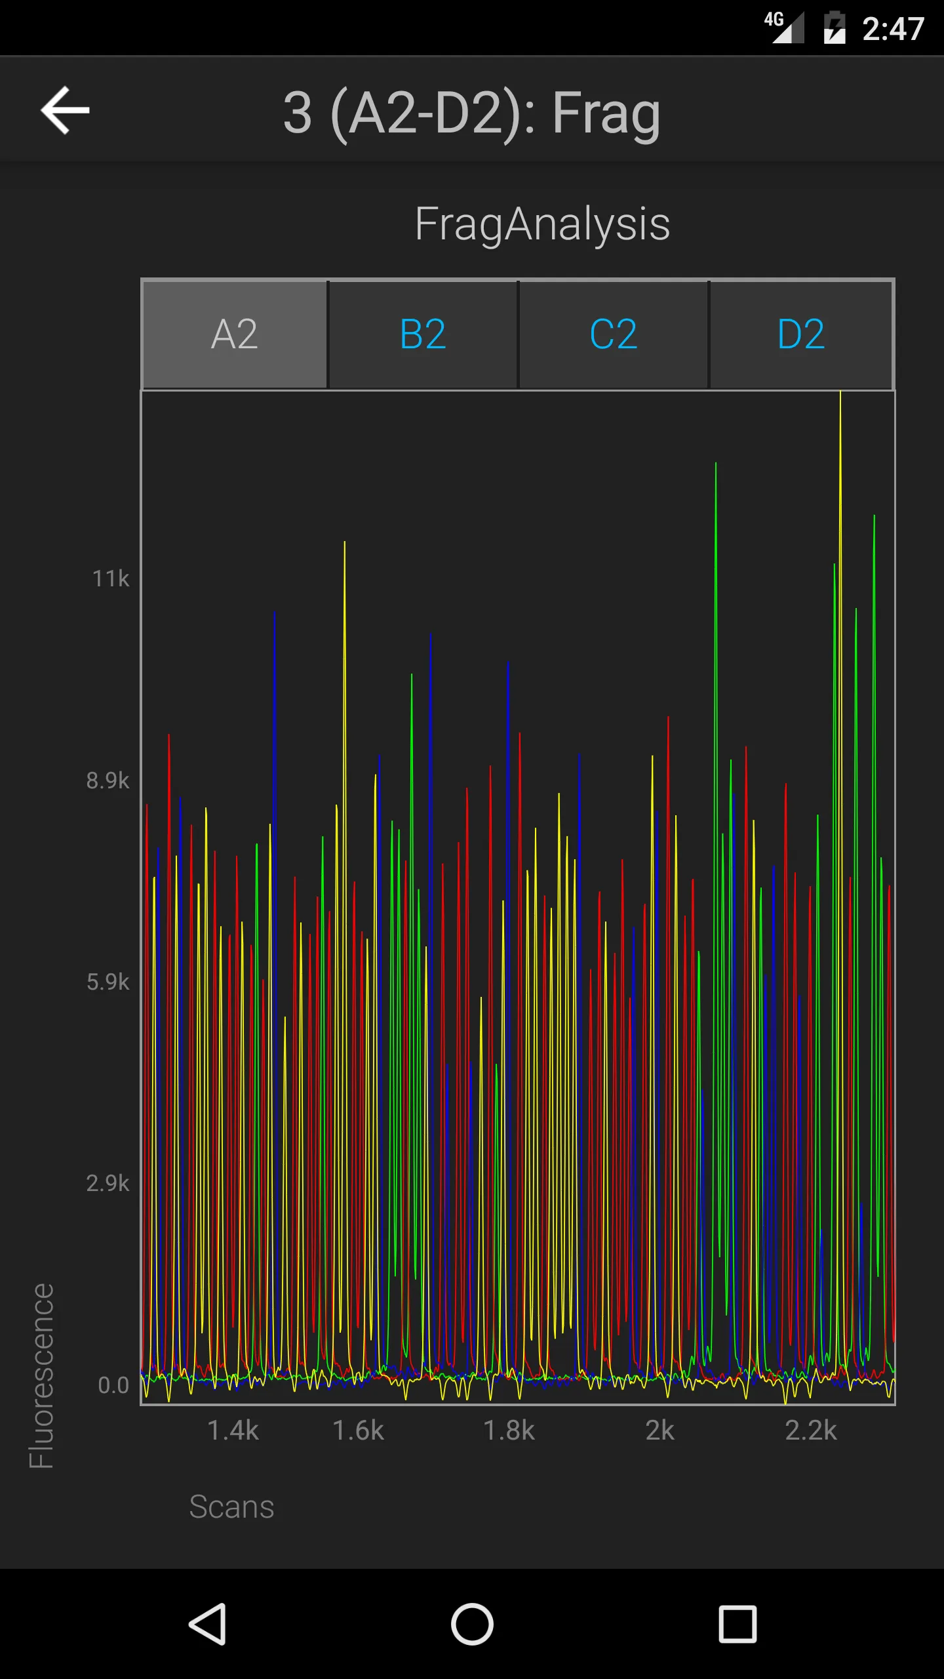Tap the 2k x-axis label
944x1679 pixels.
pos(659,1430)
